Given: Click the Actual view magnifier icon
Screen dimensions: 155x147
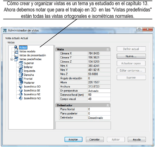Looking at the screenshot, I should (16, 47).
